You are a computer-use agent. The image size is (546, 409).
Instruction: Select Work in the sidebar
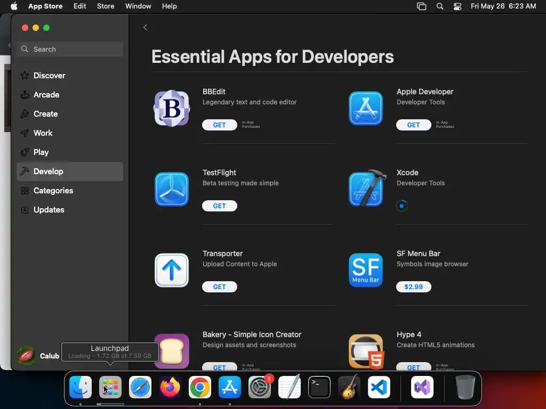(x=70, y=133)
